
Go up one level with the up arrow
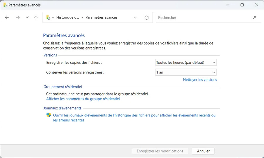click(36, 18)
